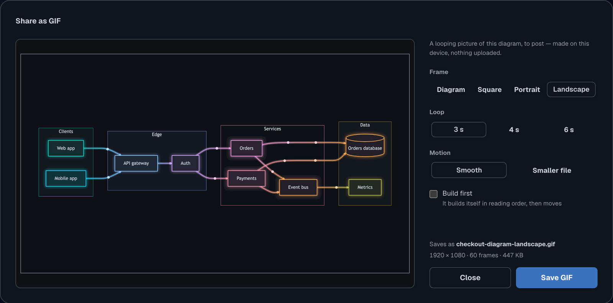Image resolution: width=613 pixels, height=303 pixels.
Task: Click the Auth node in the diagram
Action: [185, 163]
